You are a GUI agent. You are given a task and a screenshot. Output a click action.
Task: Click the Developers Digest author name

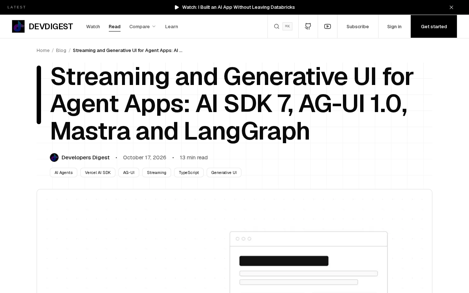(x=85, y=157)
